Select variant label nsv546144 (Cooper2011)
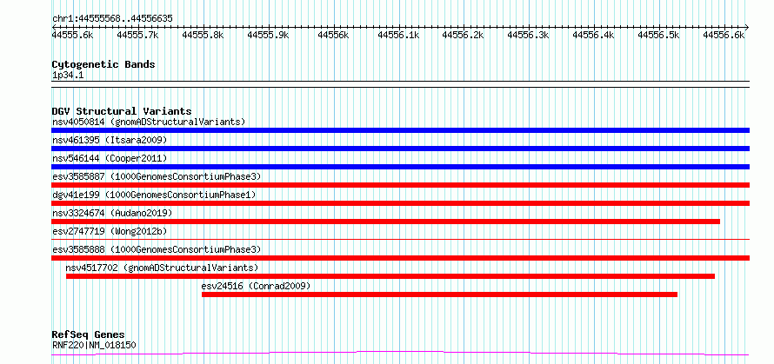Screen dimensions: 774x364 coord(110,158)
